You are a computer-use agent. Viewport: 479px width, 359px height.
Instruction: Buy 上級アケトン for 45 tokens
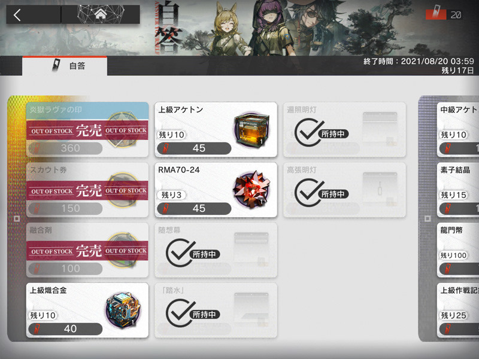pyautogui.click(x=194, y=148)
